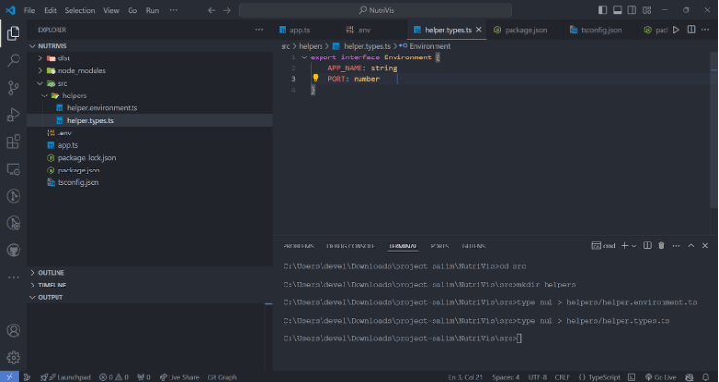Viewport: 719px width, 382px height.
Task: Click the NutriVis command center search box
Action: pos(375,10)
